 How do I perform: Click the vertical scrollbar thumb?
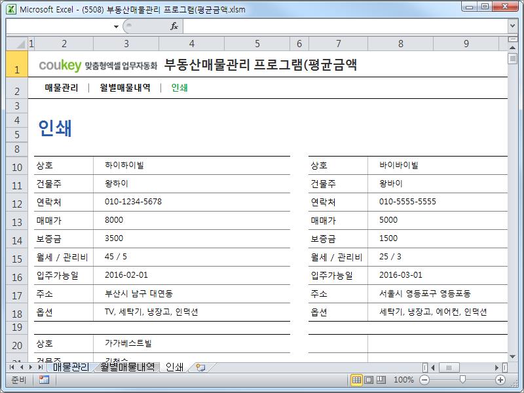point(512,58)
